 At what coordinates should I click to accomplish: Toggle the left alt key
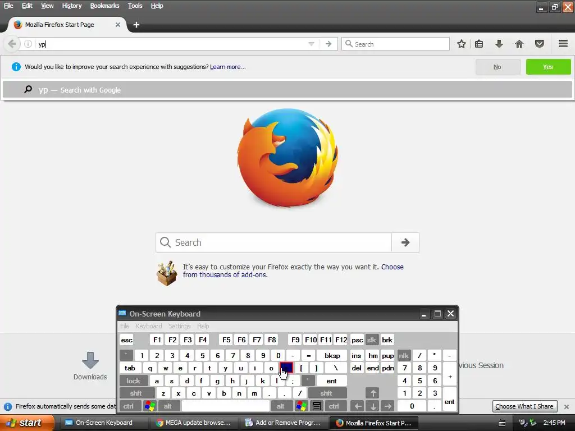pos(168,406)
